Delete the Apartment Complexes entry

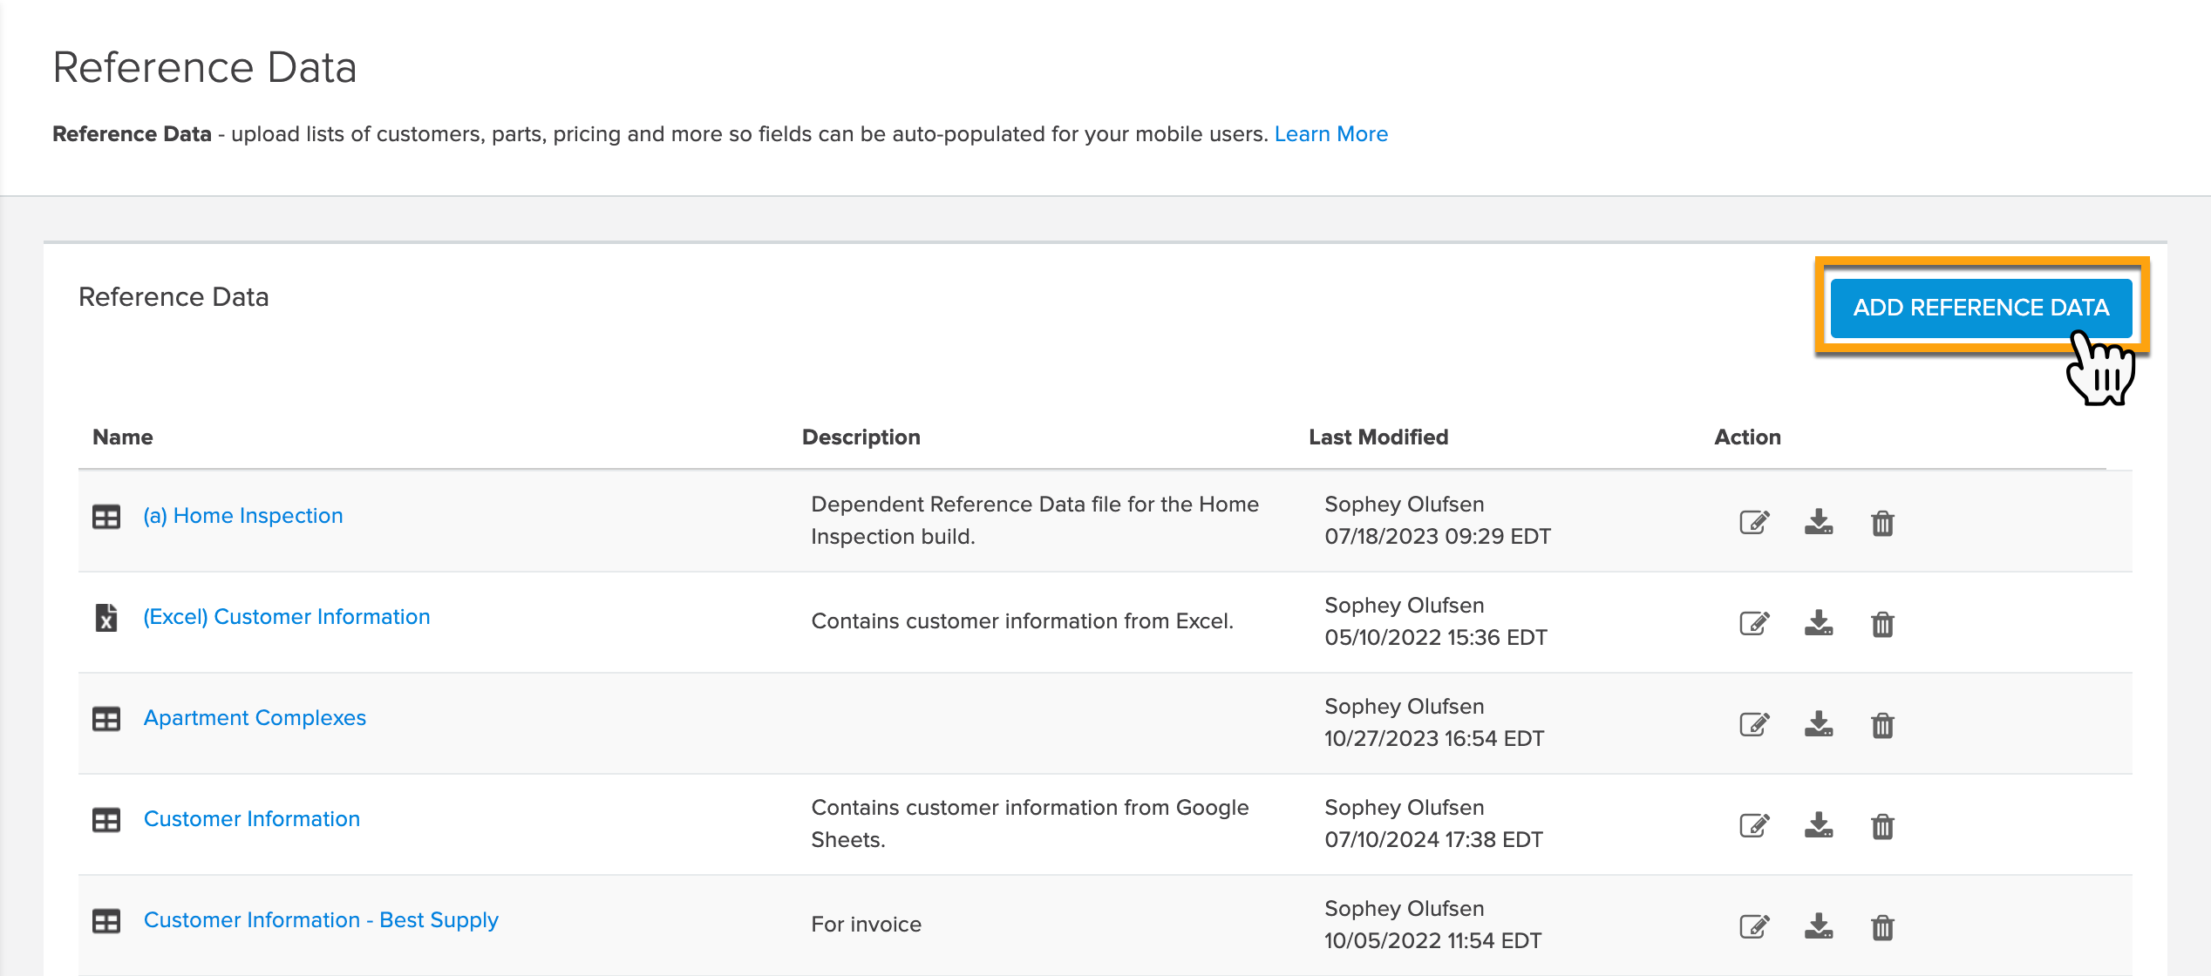click(x=1882, y=725)
